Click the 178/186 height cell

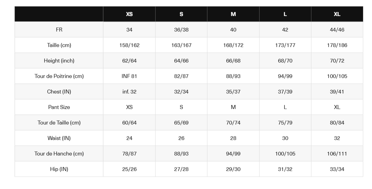[x=337, y=45]
